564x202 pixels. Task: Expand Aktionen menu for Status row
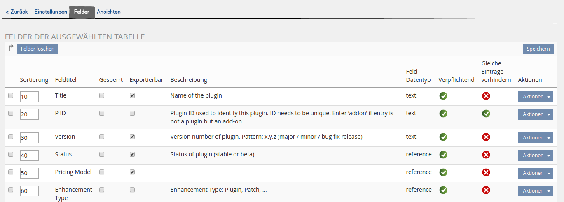coord(536,156)
